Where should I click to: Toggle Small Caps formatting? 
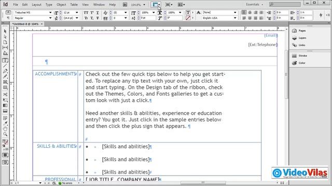coord(86,18)
